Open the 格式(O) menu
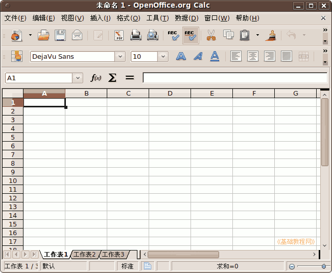This screenshot has height=273, width=332. [128, 18]
